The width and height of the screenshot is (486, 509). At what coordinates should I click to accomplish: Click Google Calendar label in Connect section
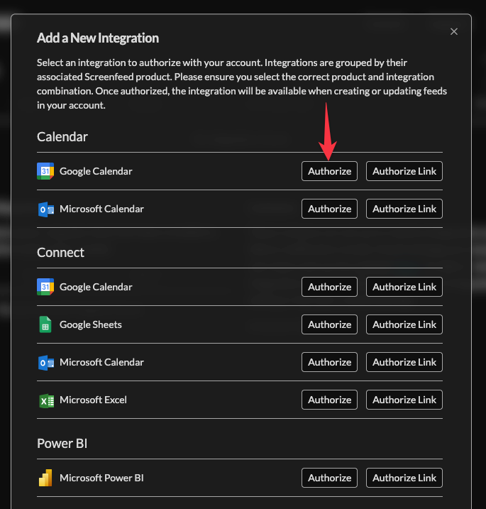pos(96,287)
